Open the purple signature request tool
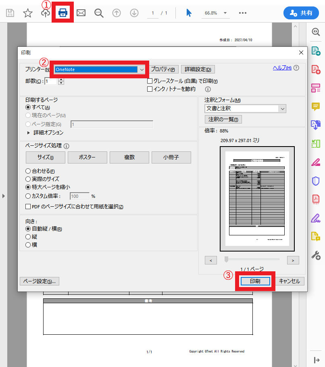Viewport: 325px width, 367px height. point(316,218)
